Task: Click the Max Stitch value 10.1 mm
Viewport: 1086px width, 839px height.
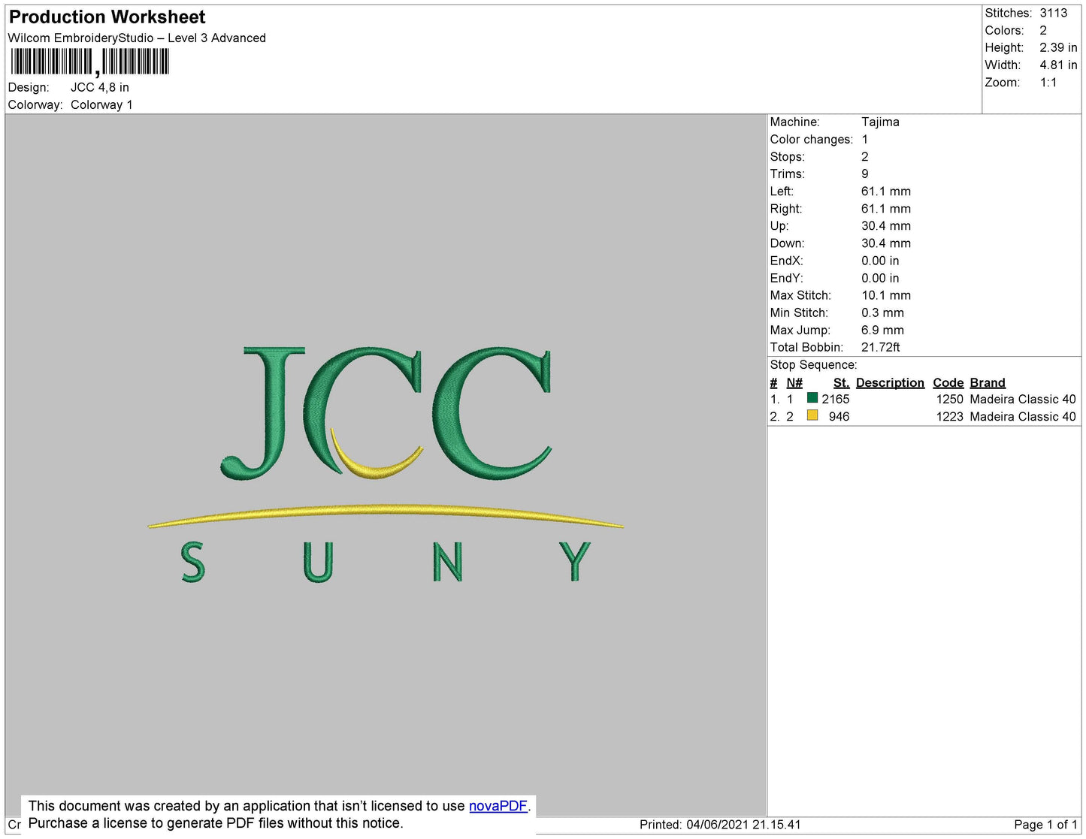Action: tap(886, 295)
